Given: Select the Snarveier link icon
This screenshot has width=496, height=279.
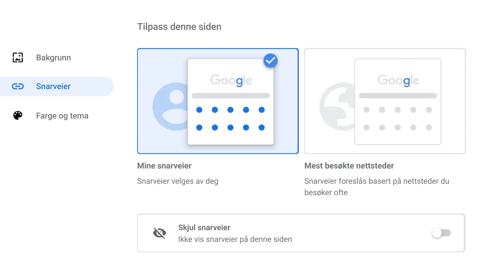Looking at the screenshot, I should click(x=17, y=86).
